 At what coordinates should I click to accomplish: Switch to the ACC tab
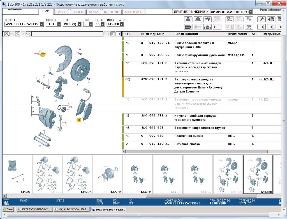click(x=61, y=12)
